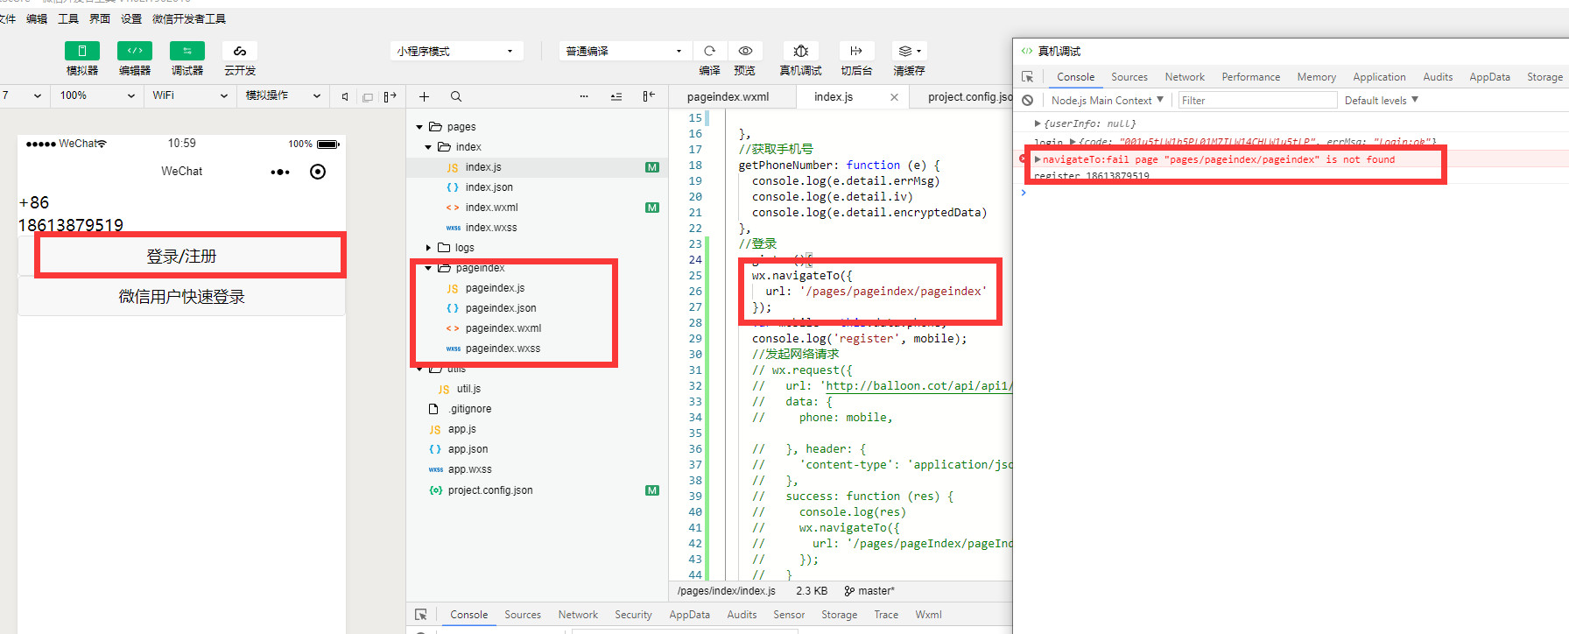Open app.json file
The height and width of the screenshot is (634, 1569).
(468, 449)
